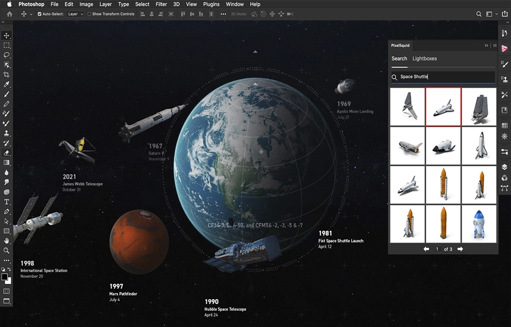
Task: Click the search magnifier icon at top right
Action: click(x=479, y=14)
